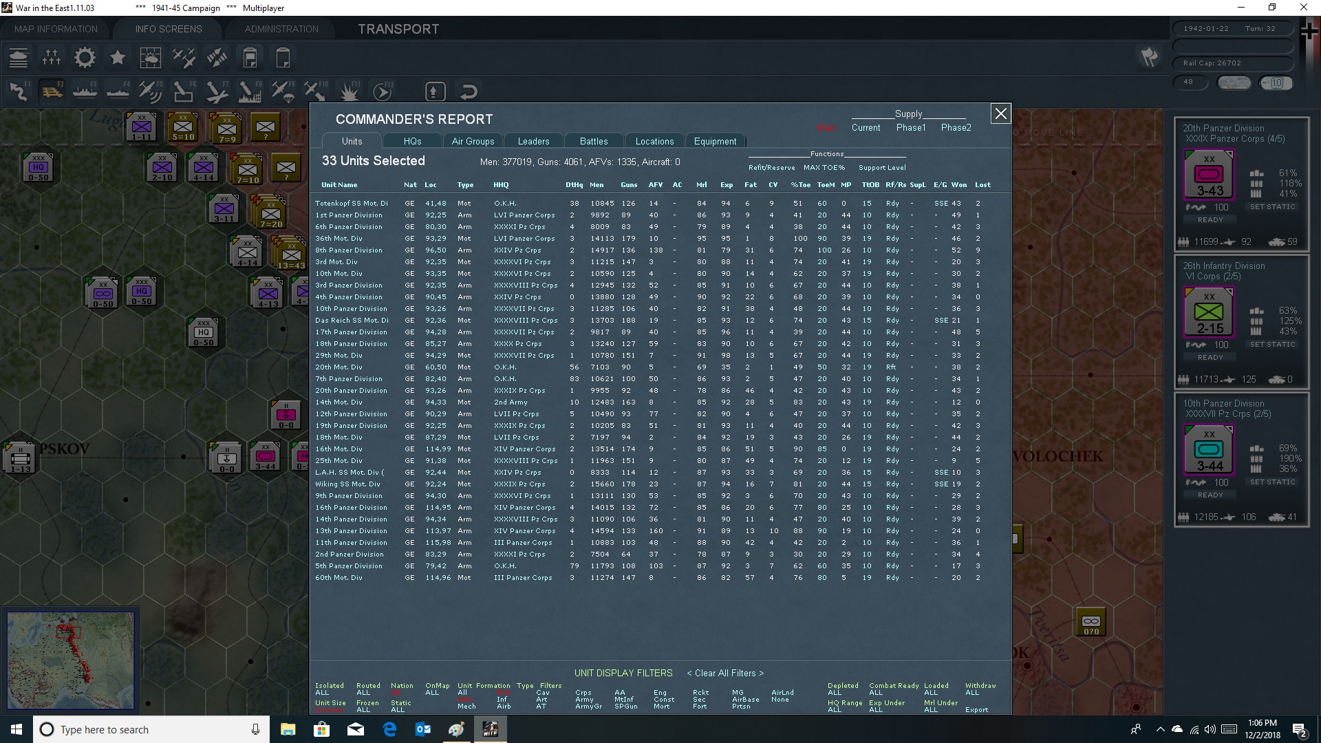Screen dimensions: 1321x743
Task: Sort by the Men column header
Action: coord(597,184)
